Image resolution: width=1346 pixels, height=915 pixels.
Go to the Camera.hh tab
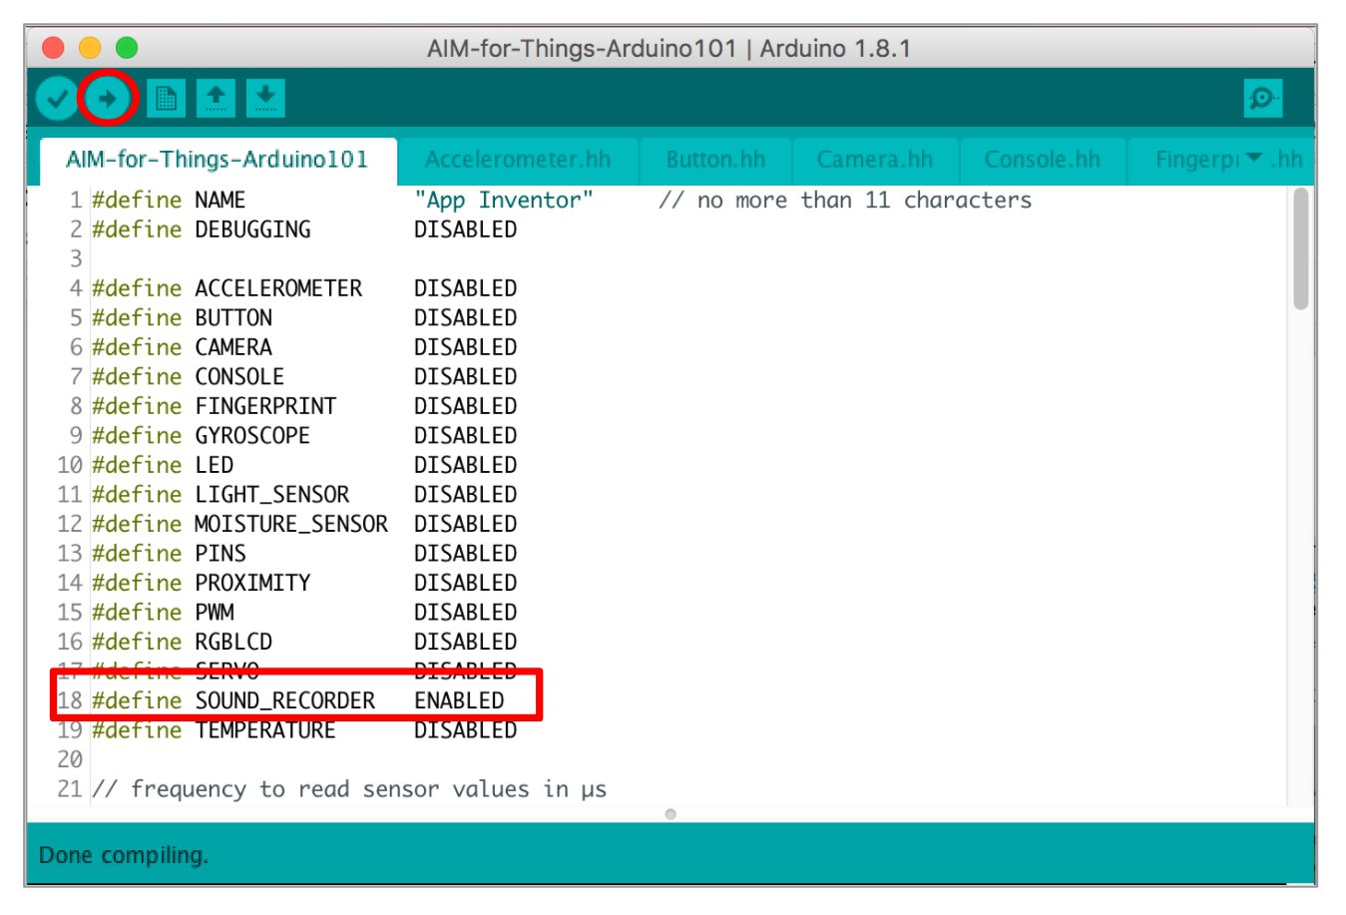tap(875, 160)
